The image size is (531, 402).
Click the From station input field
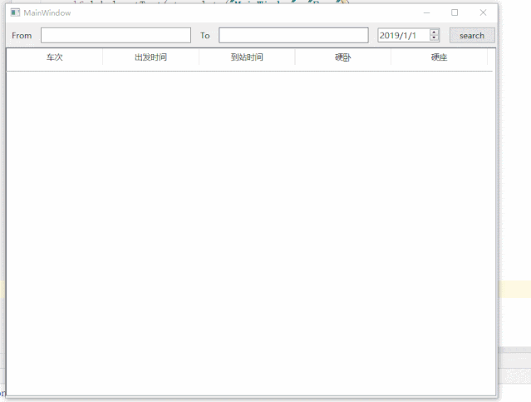116,35
